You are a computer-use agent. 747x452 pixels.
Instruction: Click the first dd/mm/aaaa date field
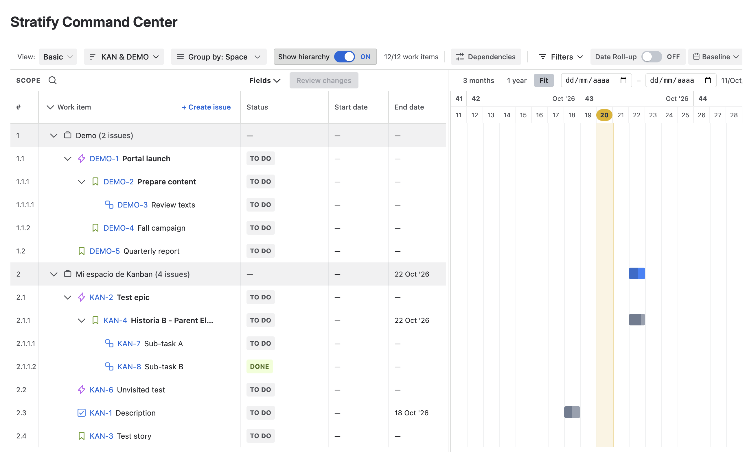point(596,80)
